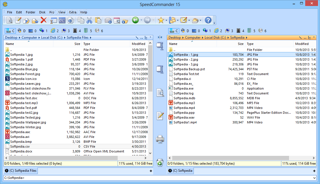
Task: Click the recycle bin icon in middle strip
Action: (160, 163)
